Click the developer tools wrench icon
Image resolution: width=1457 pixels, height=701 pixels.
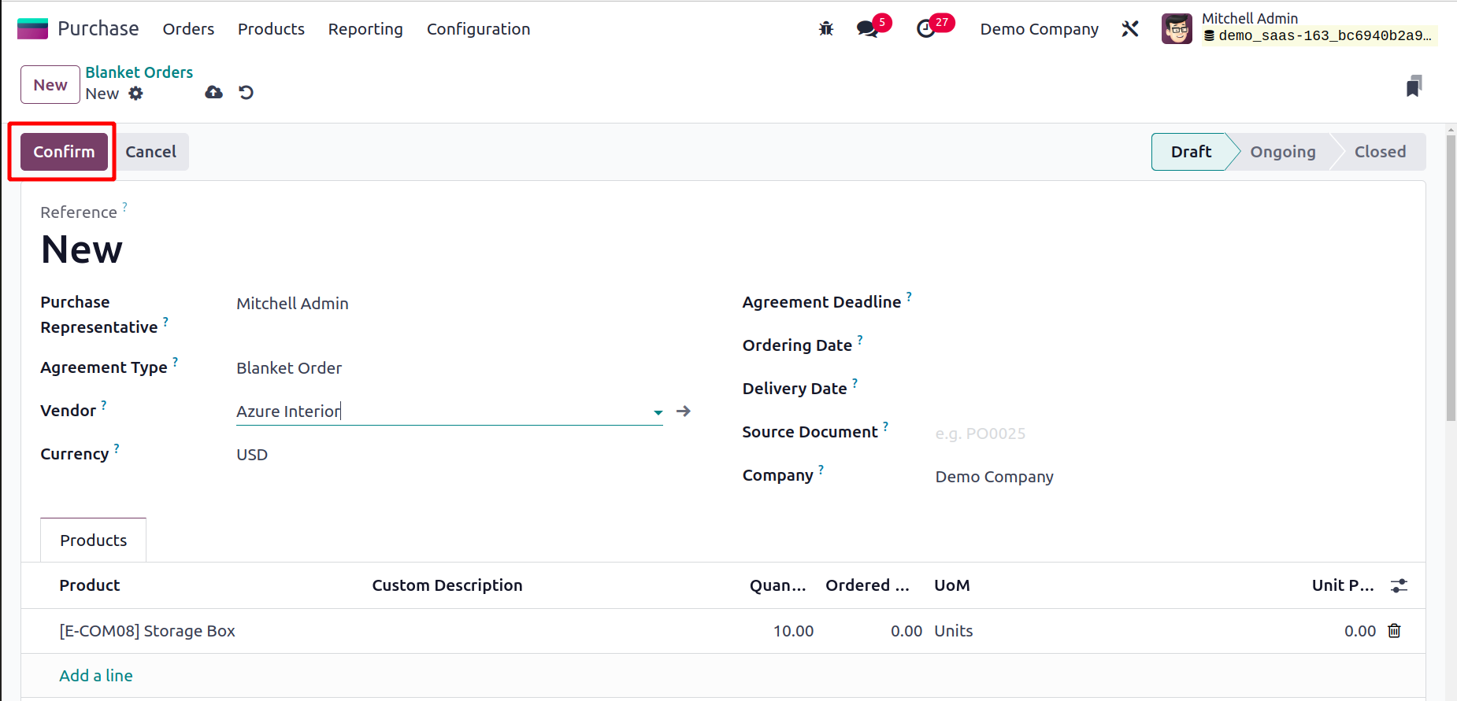click(x=1130, y=29)
